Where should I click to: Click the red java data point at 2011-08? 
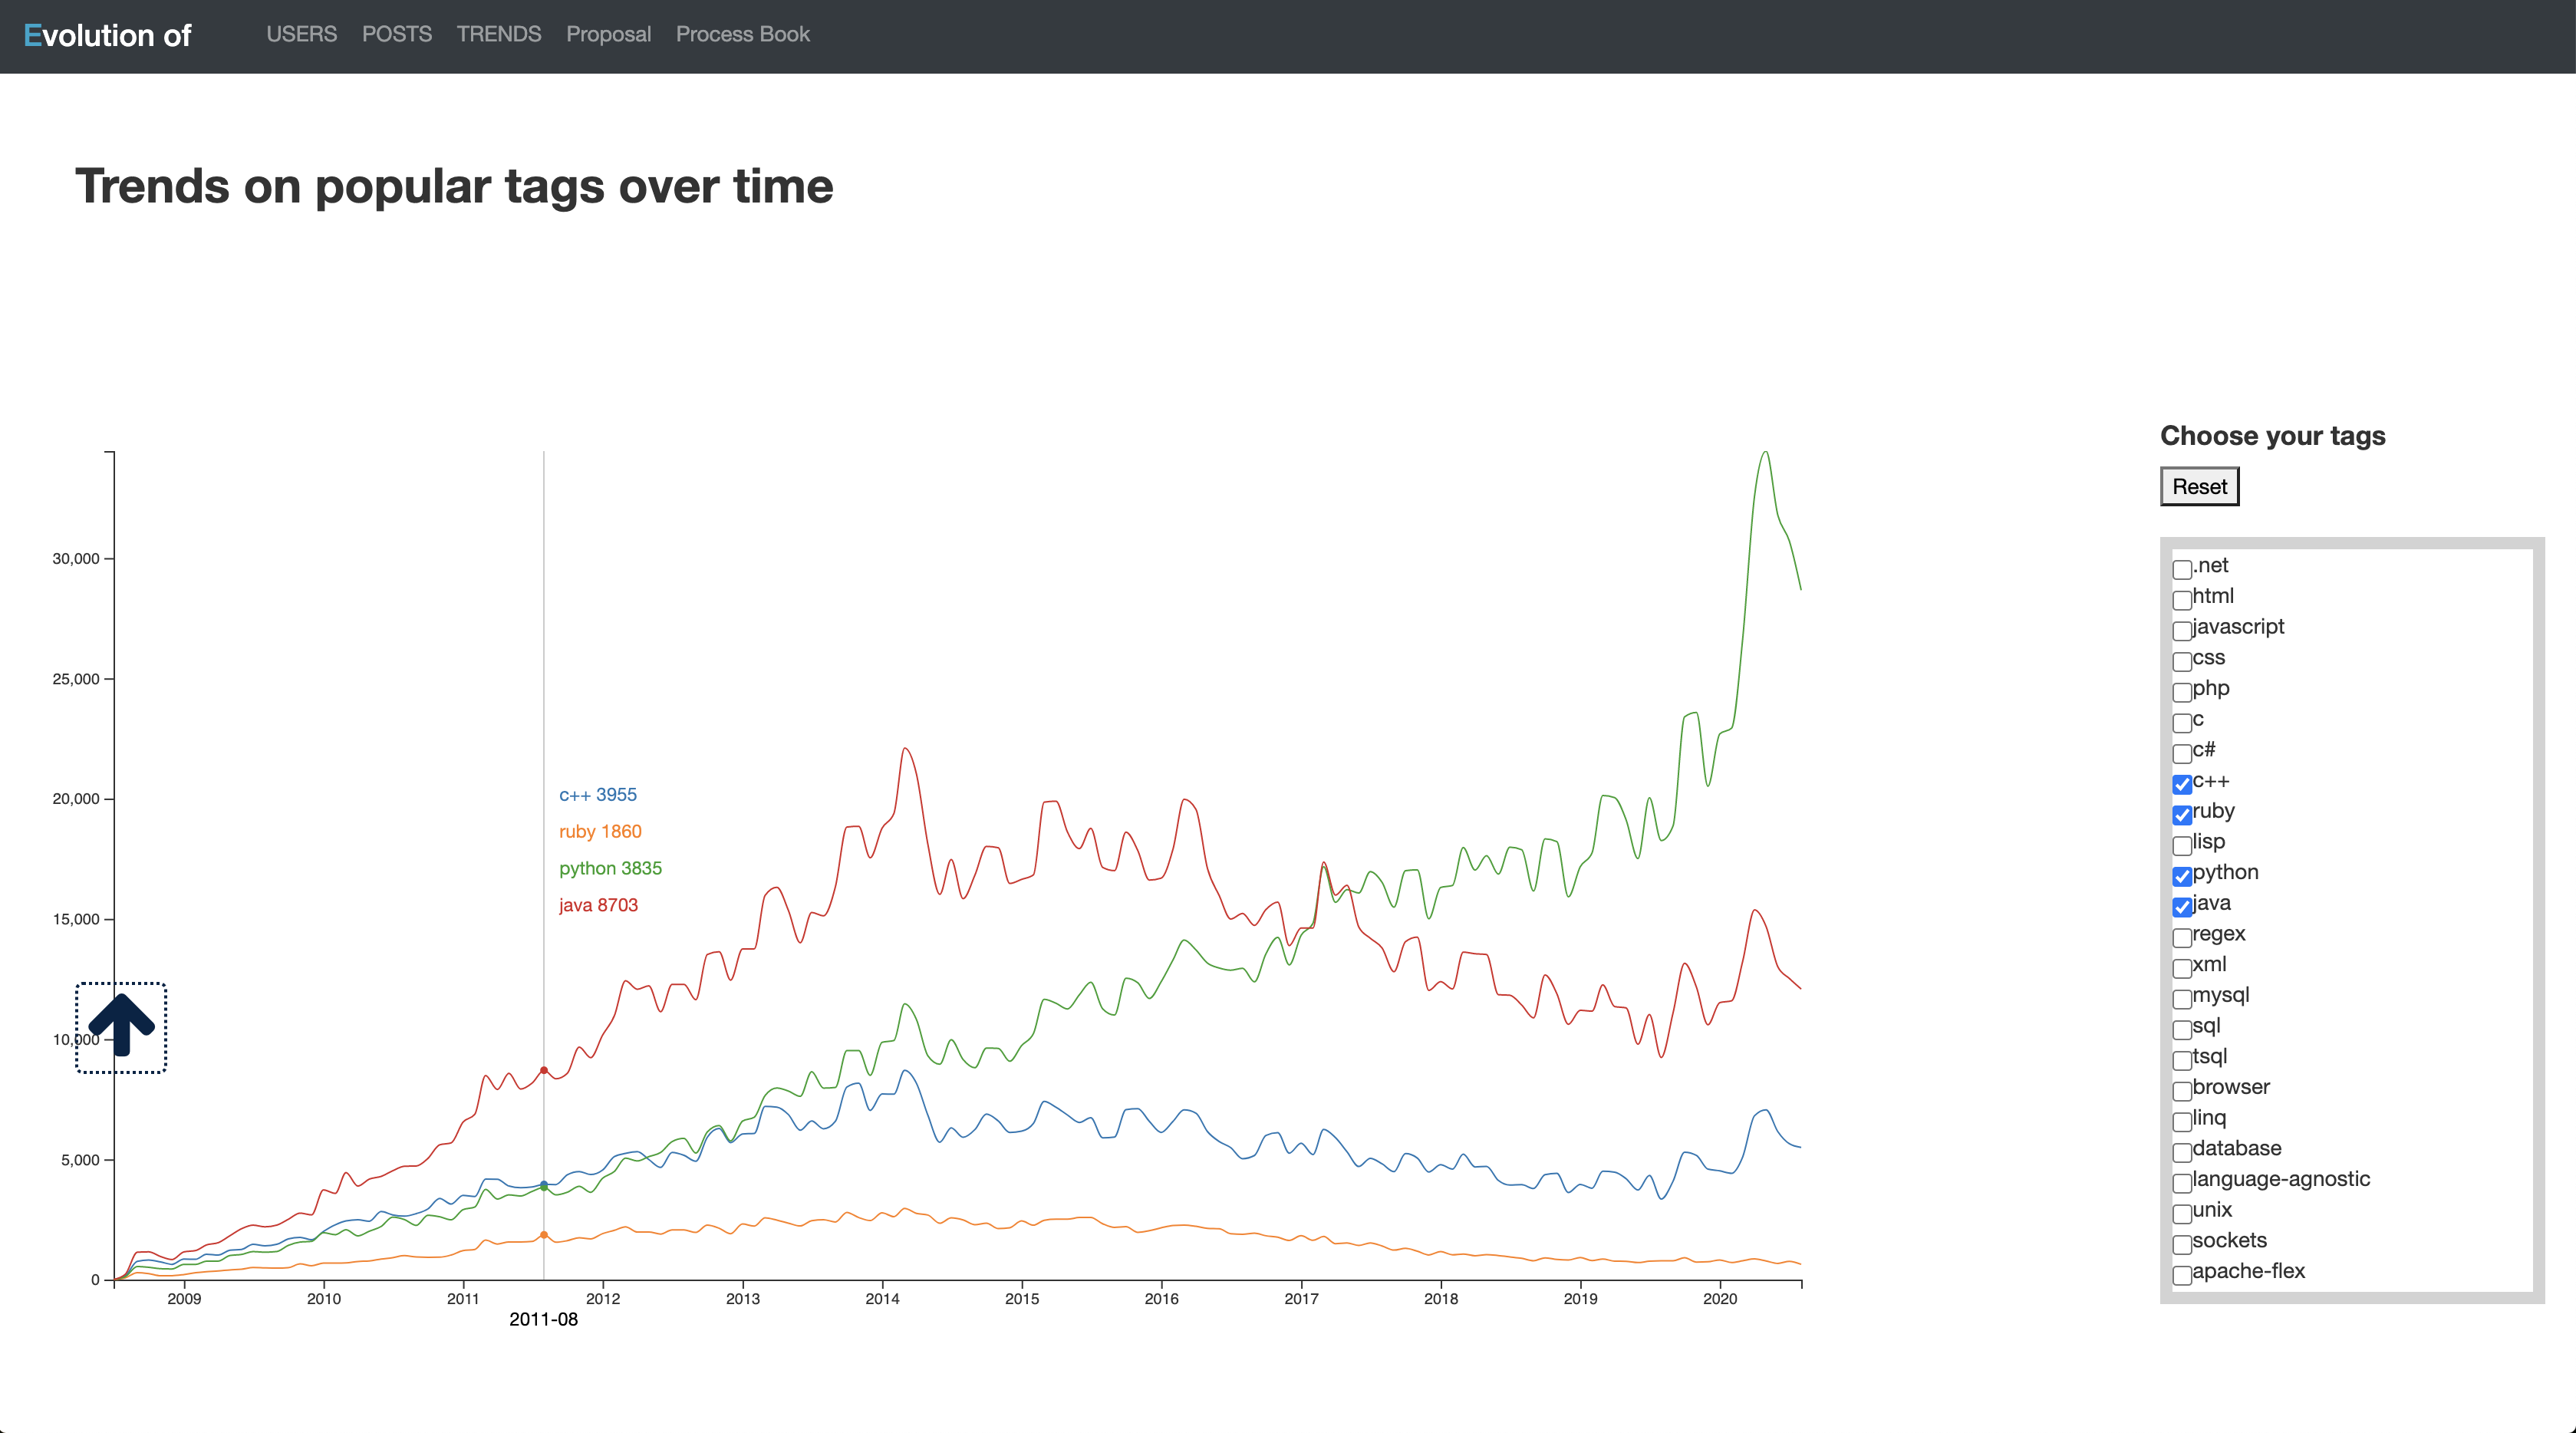coord(544,1070)
